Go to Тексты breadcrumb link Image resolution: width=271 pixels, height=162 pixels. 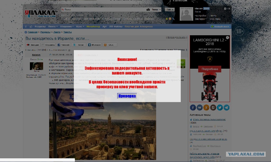tap(67, 32)
